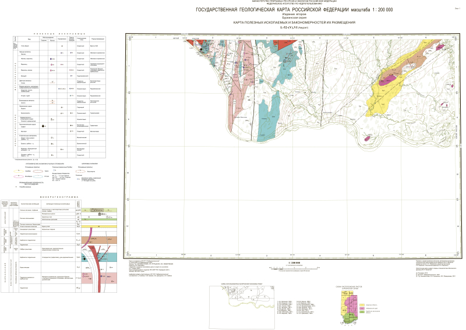Click the black diamond symbol in the legend table
The width and height of the screenshot is (466, 330).
[x=44, y=126]
